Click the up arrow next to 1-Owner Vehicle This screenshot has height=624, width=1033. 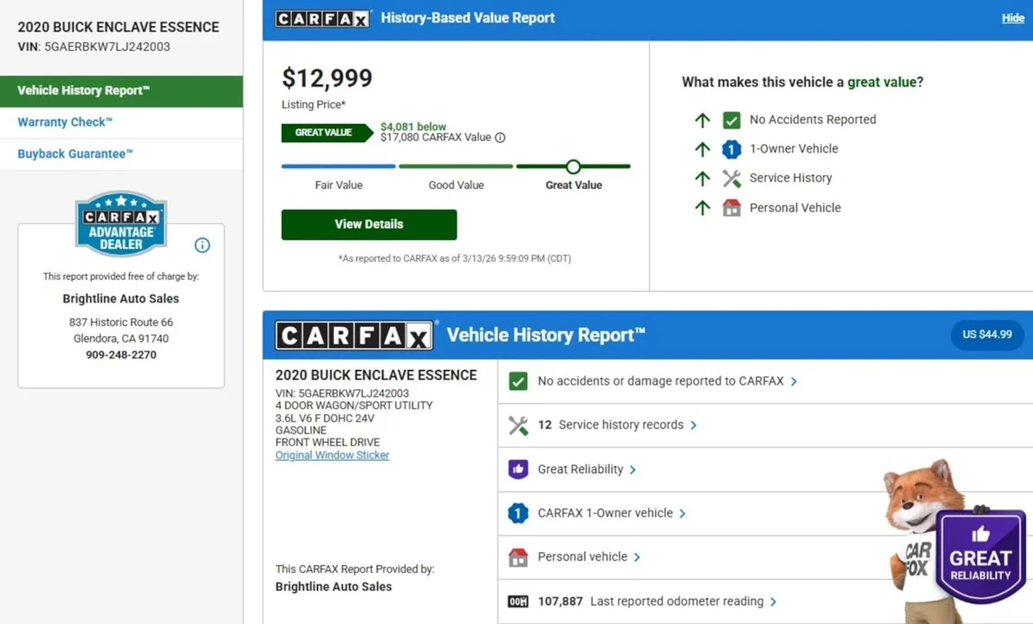(x=702, y=150)
